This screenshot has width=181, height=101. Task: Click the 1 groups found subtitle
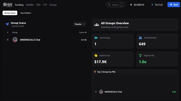pyautogui.click(x=17, y=26)
